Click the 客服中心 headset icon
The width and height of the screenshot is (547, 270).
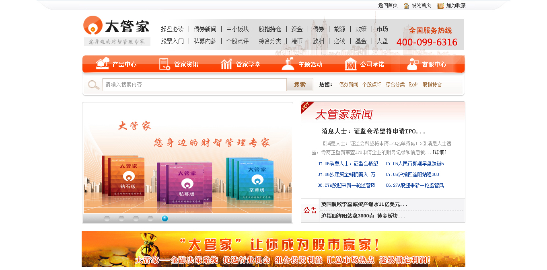pyautogui.click(x=411, y=64)
